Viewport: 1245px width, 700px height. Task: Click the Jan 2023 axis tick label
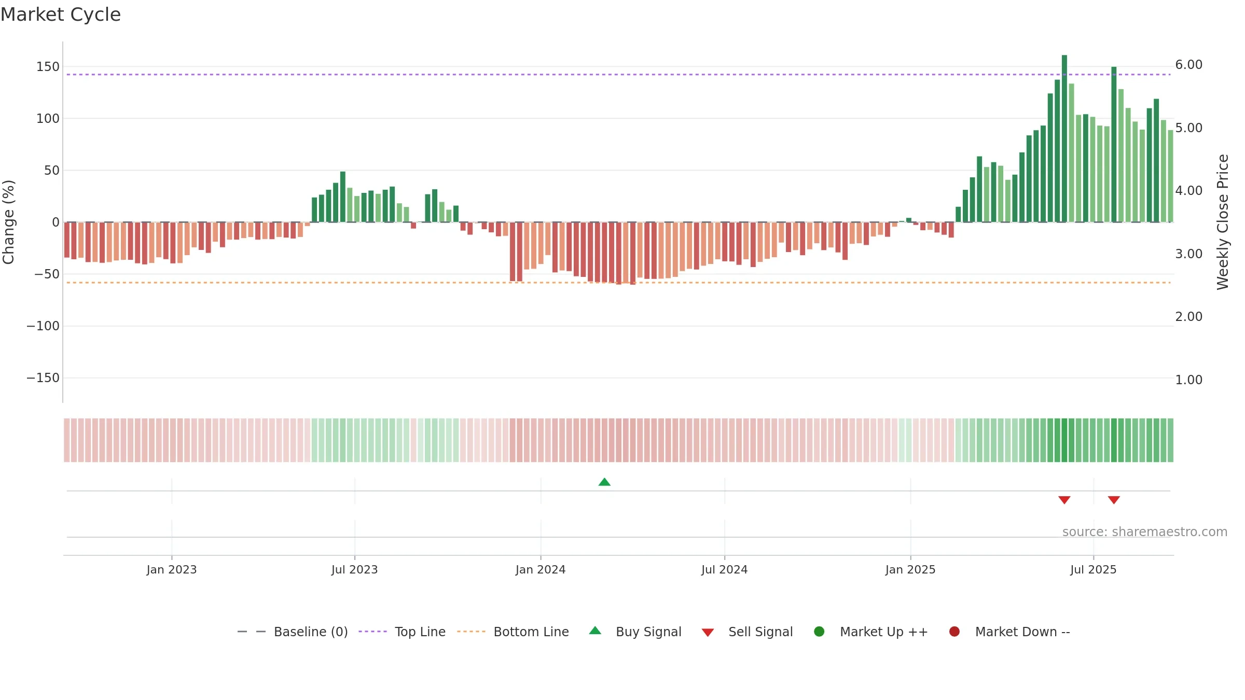(x=172, y=569)
